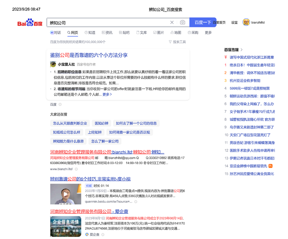Select suggestion 怎么从天眼查判断企业
The image size is (288, 239).
(70, 123)
